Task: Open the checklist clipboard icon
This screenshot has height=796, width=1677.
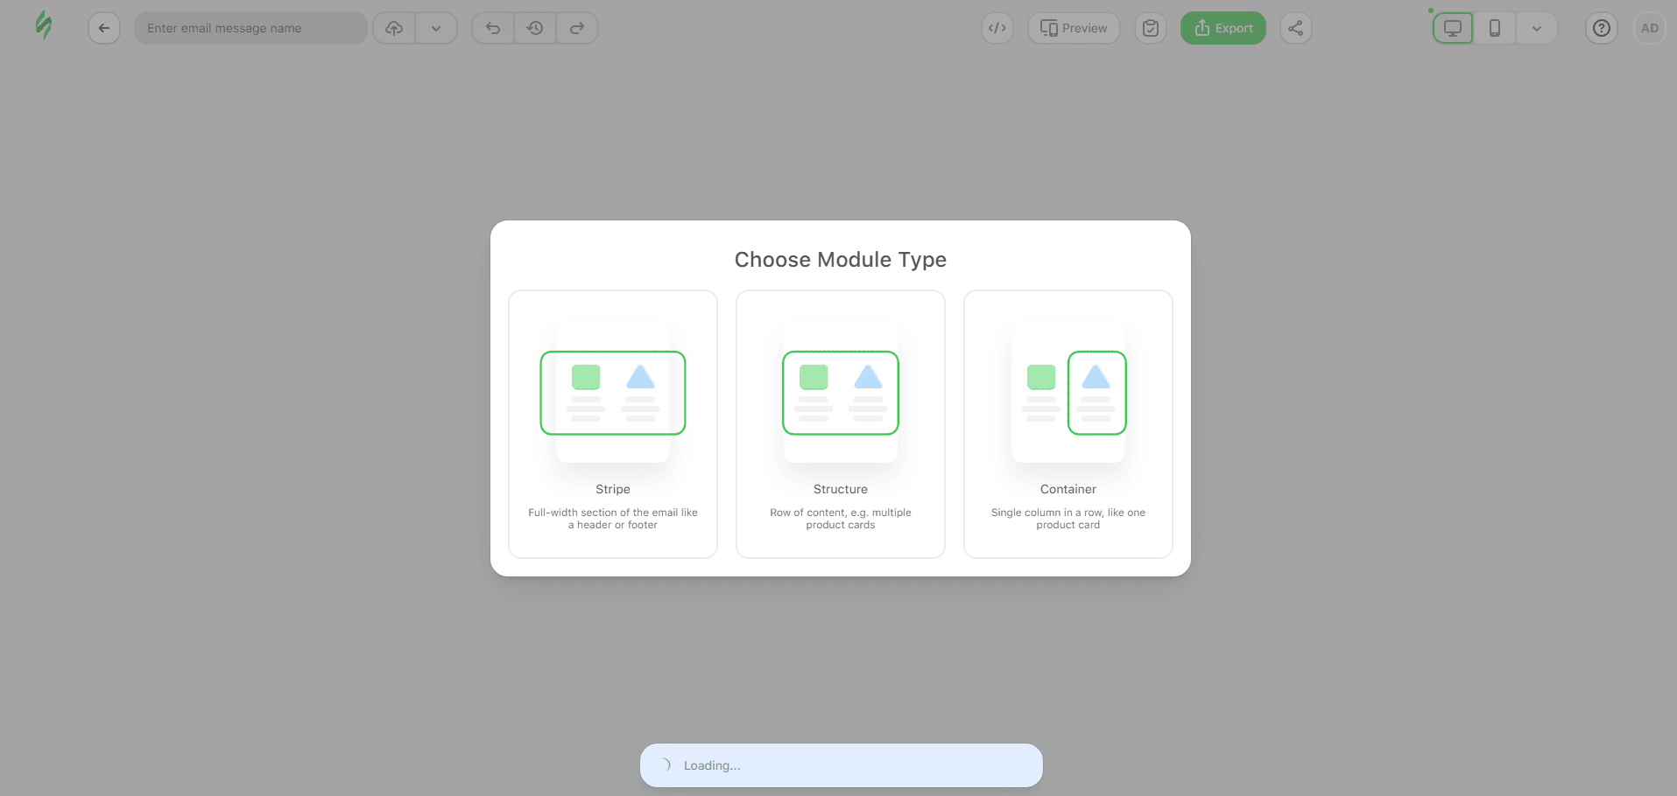Action: (1151, 28)
